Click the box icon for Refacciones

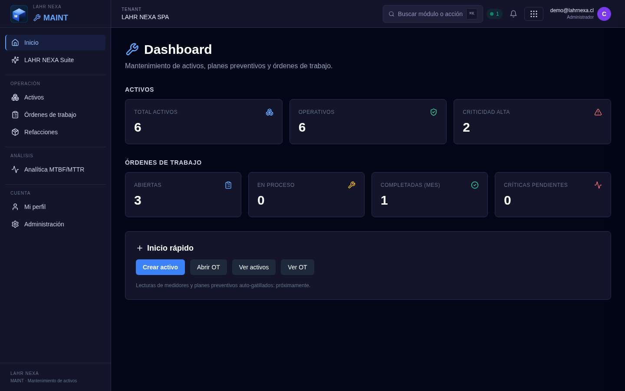pos(15,132)
